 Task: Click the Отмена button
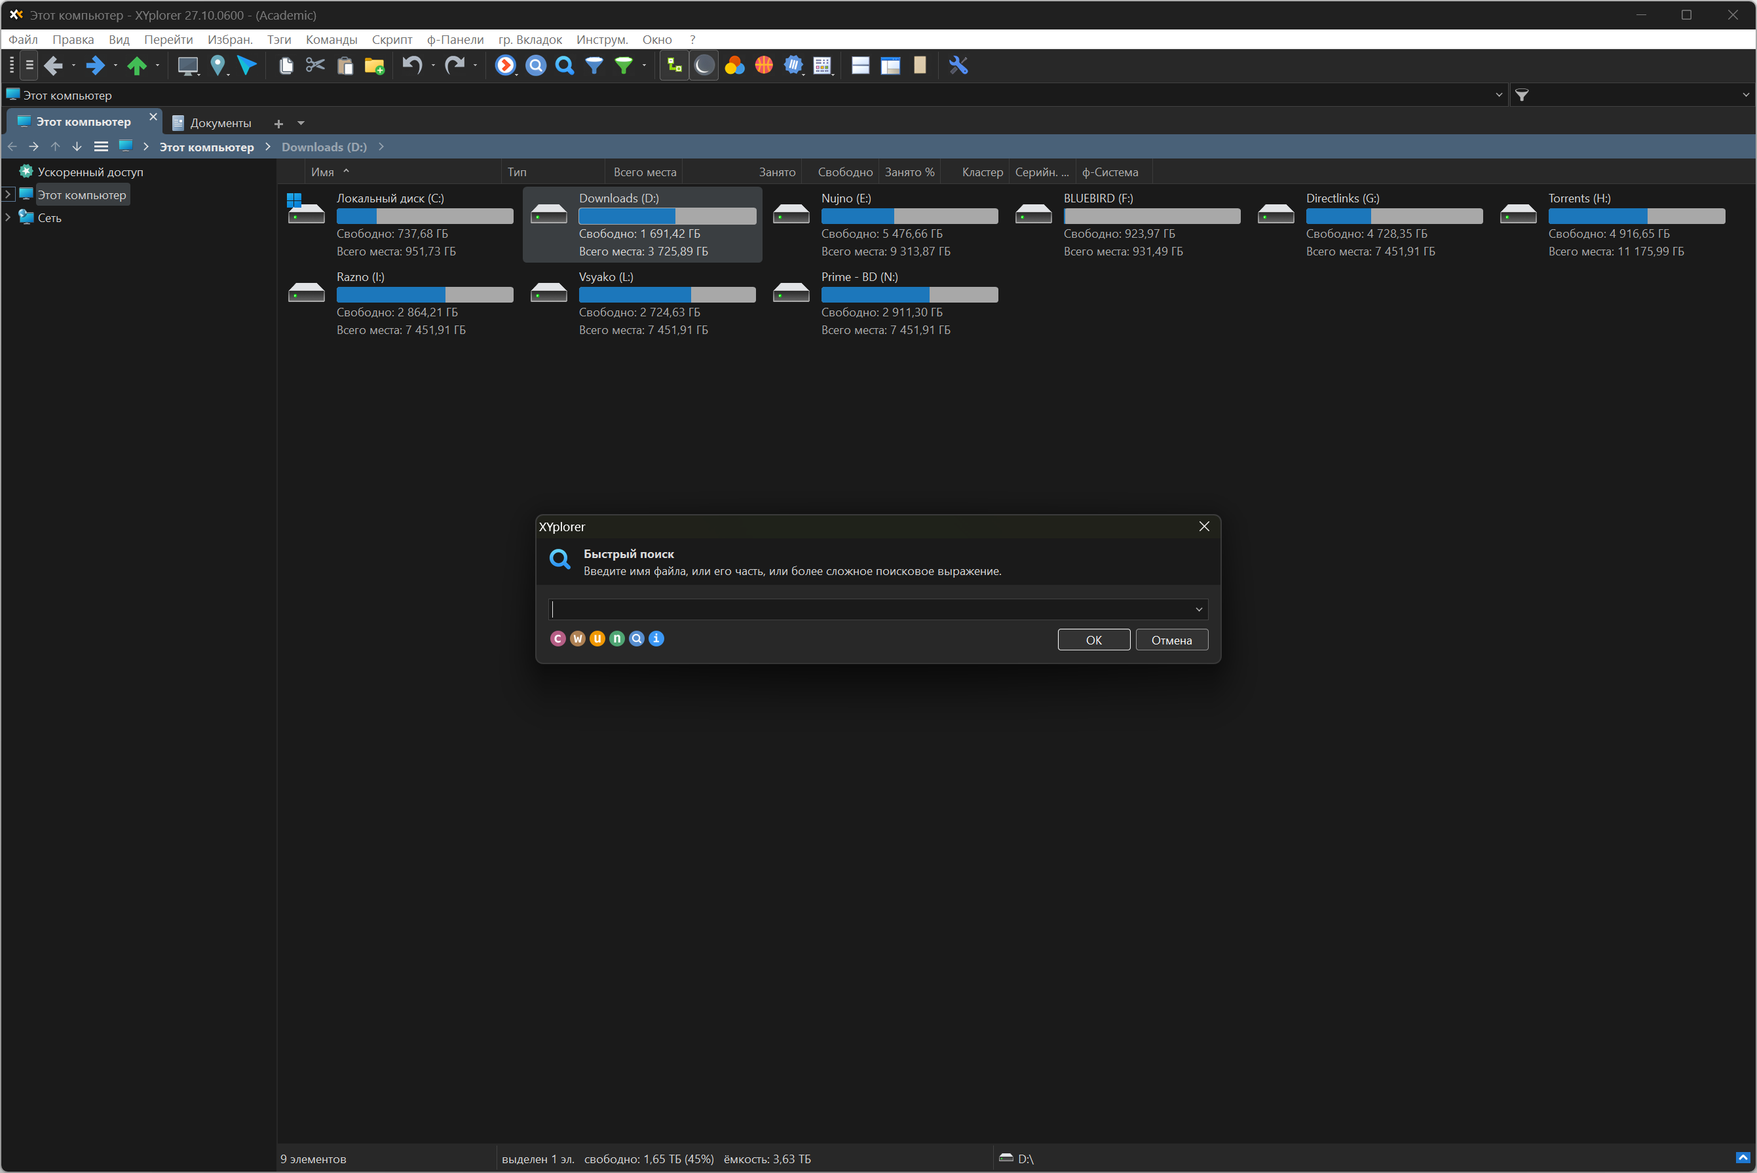(x=1171, y=640)
